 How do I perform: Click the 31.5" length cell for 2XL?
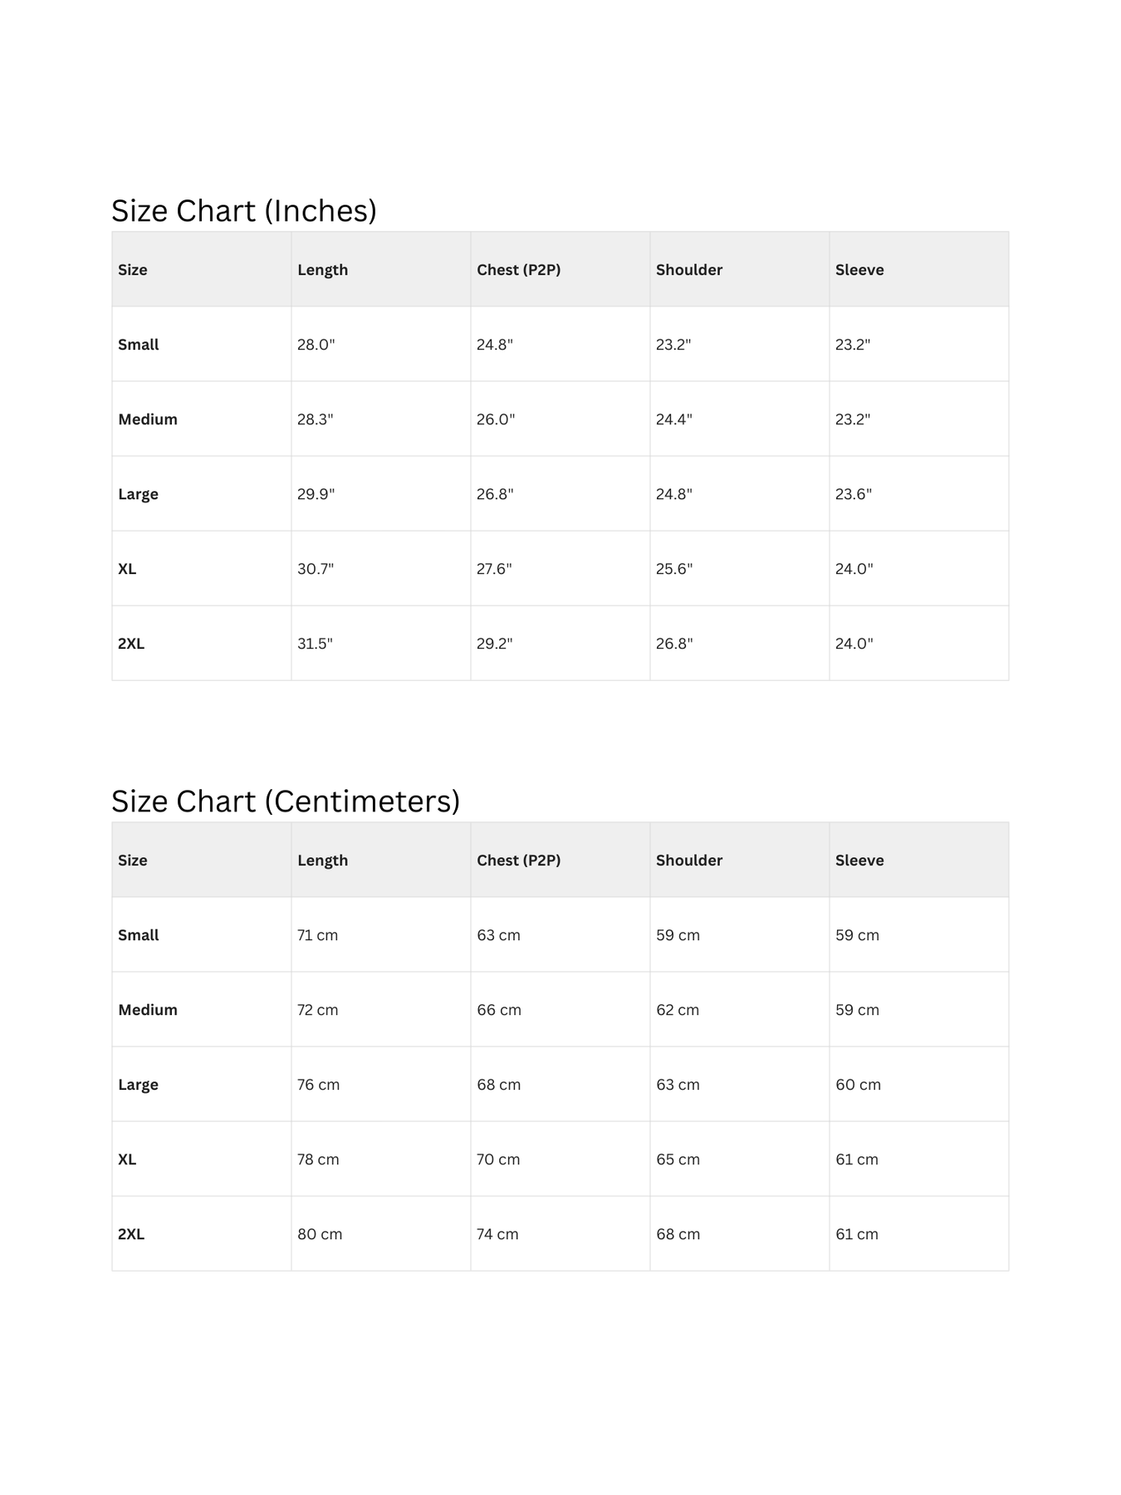315,644
